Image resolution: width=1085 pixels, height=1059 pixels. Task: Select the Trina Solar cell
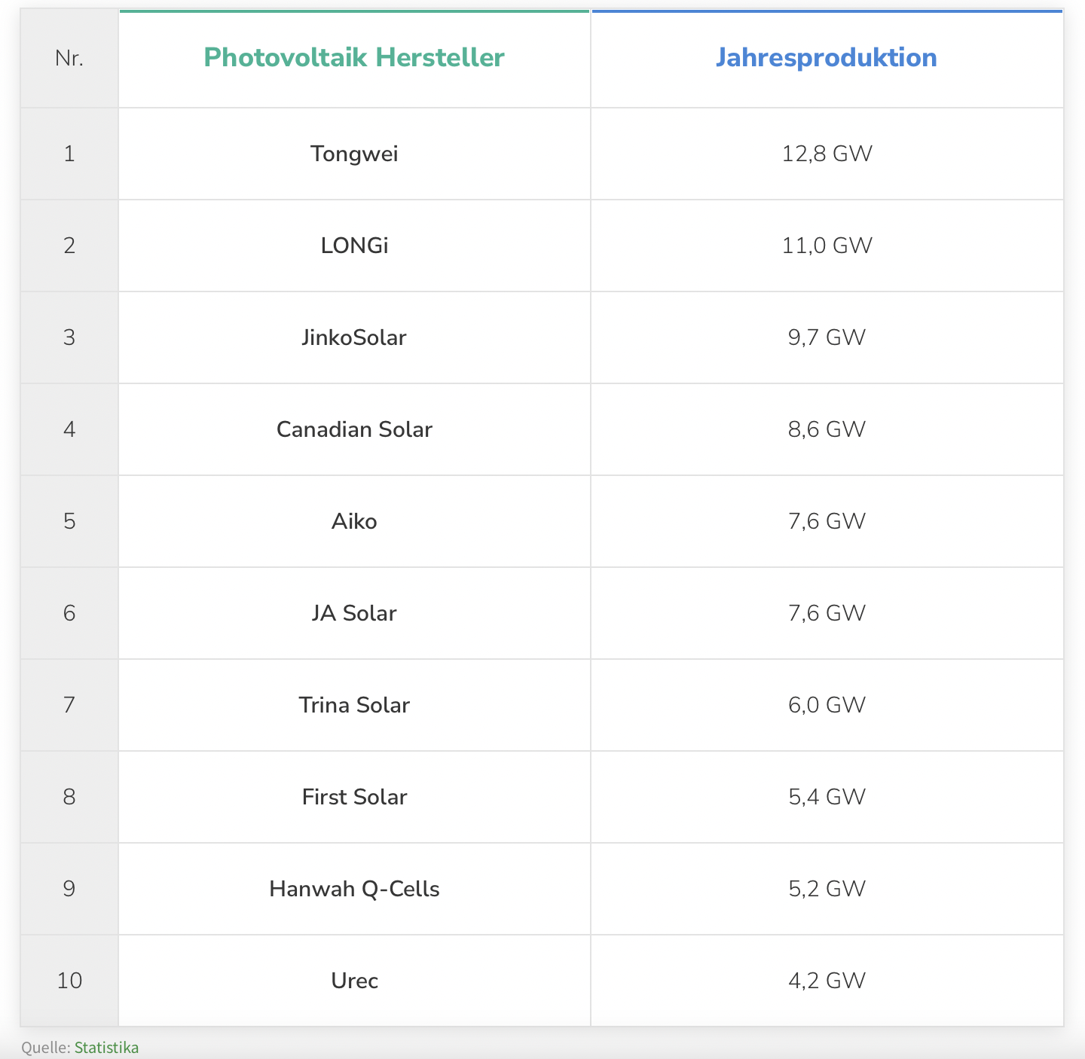click(x=354, y=705)
